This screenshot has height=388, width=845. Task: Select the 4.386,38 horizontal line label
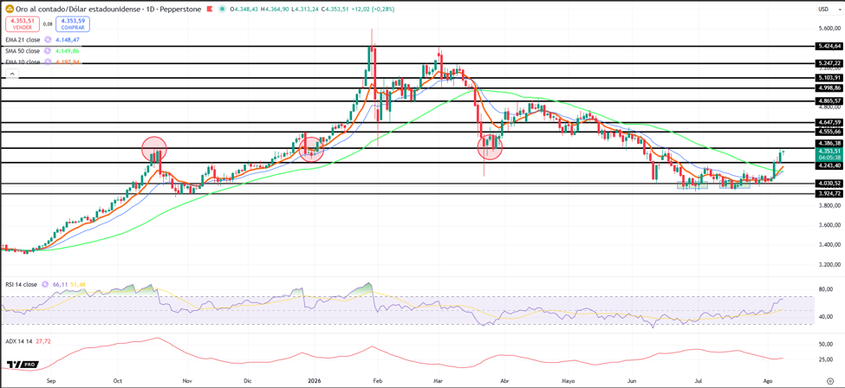[829, 144]
